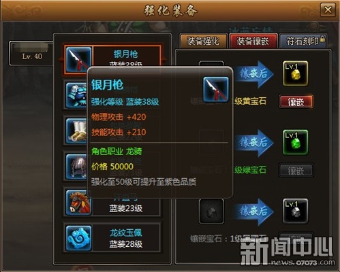Select the 龙纹玉佩 蓝装28级 list entry
This screenshot has height=272, width=340.
[x=112, y=238]
